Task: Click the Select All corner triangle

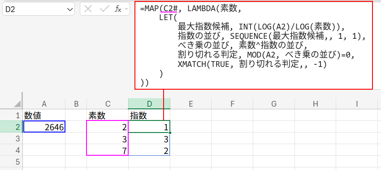Action: tap(17, 104)
